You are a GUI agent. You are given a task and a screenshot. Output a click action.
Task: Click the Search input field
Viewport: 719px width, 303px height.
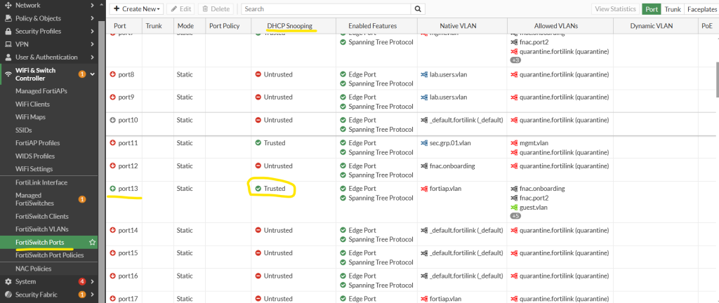pos(326,8)
